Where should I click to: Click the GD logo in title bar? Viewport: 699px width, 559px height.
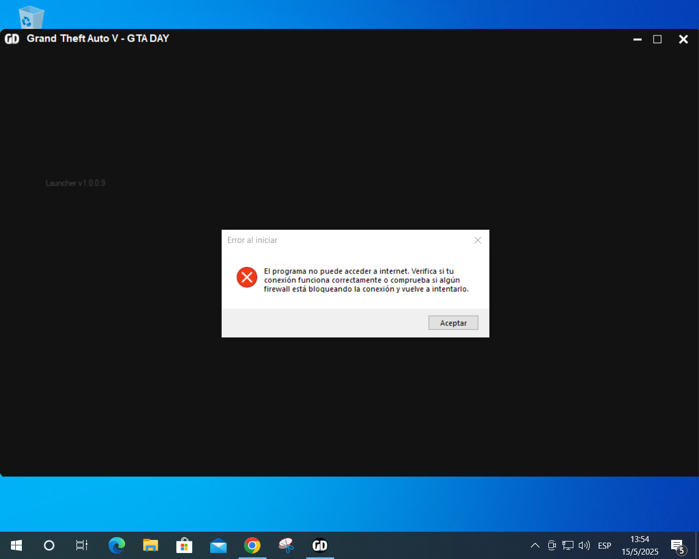[x=12, y=39]
